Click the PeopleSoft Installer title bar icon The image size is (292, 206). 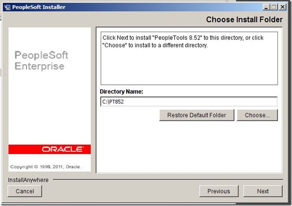pyautogui.click(x=7, y=7)
